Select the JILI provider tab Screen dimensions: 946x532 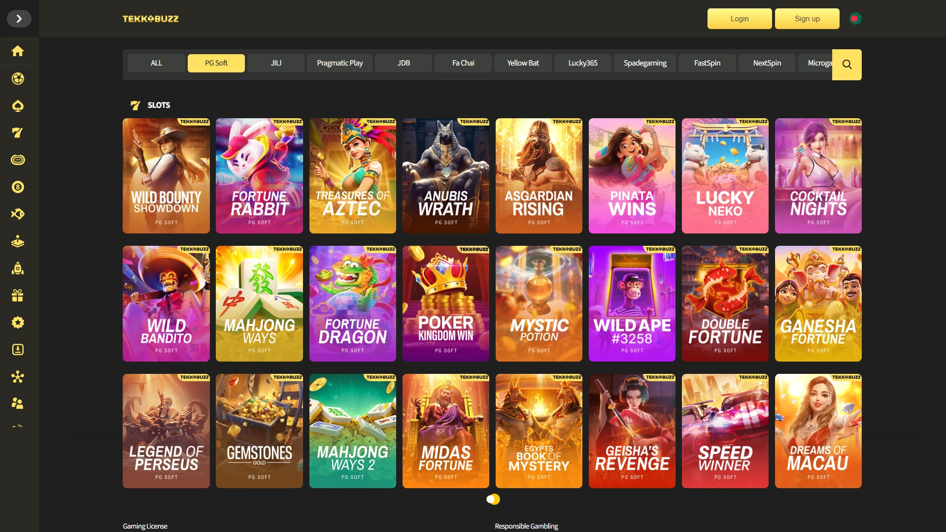276,63
